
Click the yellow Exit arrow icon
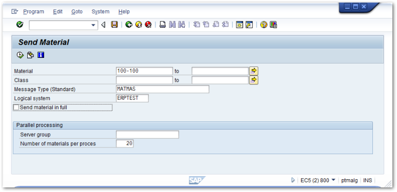138,25
